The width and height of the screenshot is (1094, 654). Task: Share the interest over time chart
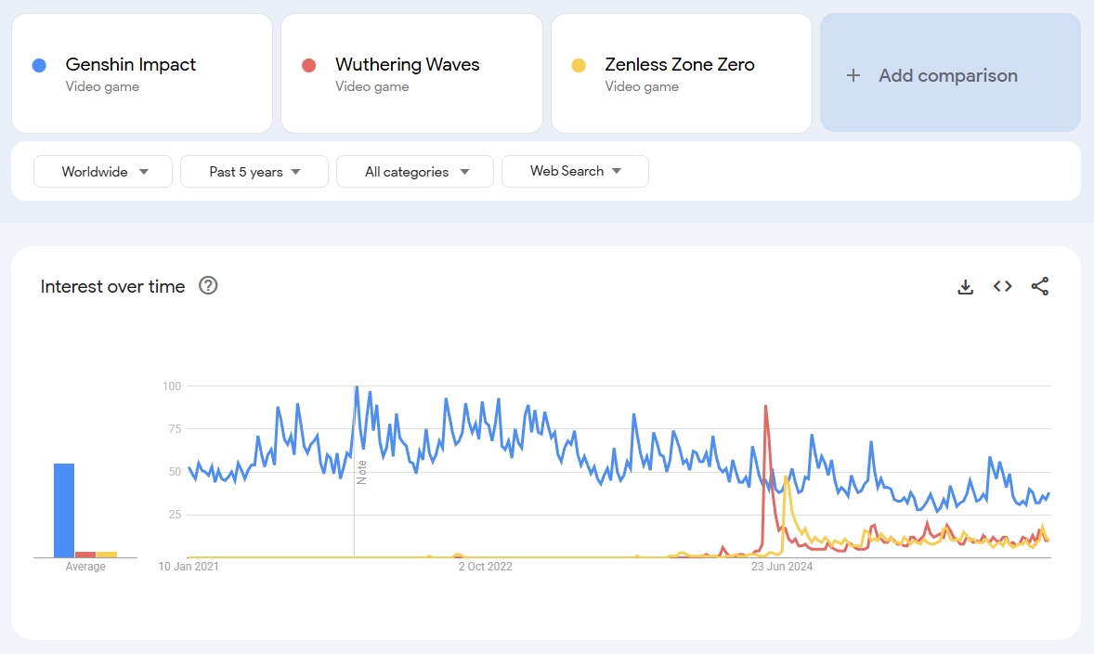click(1039, 286)
